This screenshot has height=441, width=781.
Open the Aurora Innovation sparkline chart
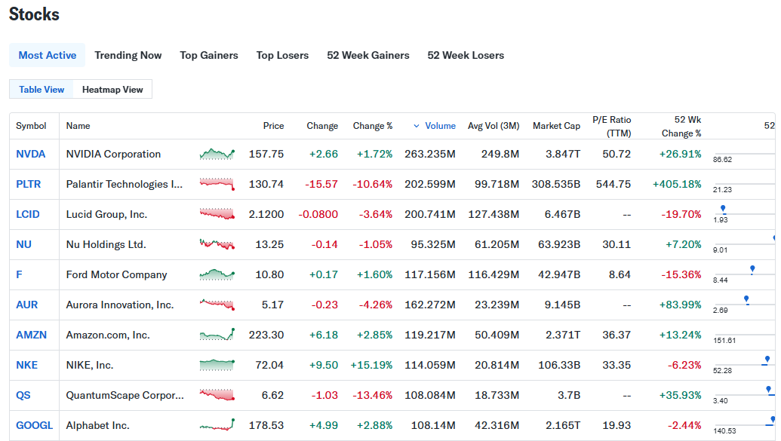217,305
